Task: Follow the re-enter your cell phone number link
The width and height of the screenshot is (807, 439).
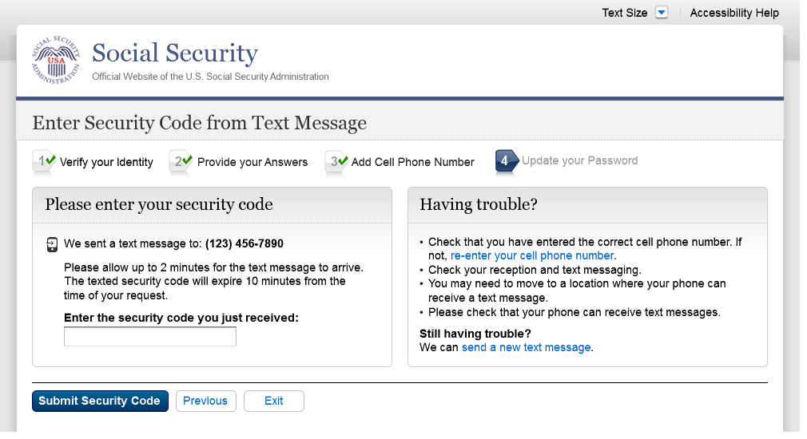Action: (x=532, y=255)
